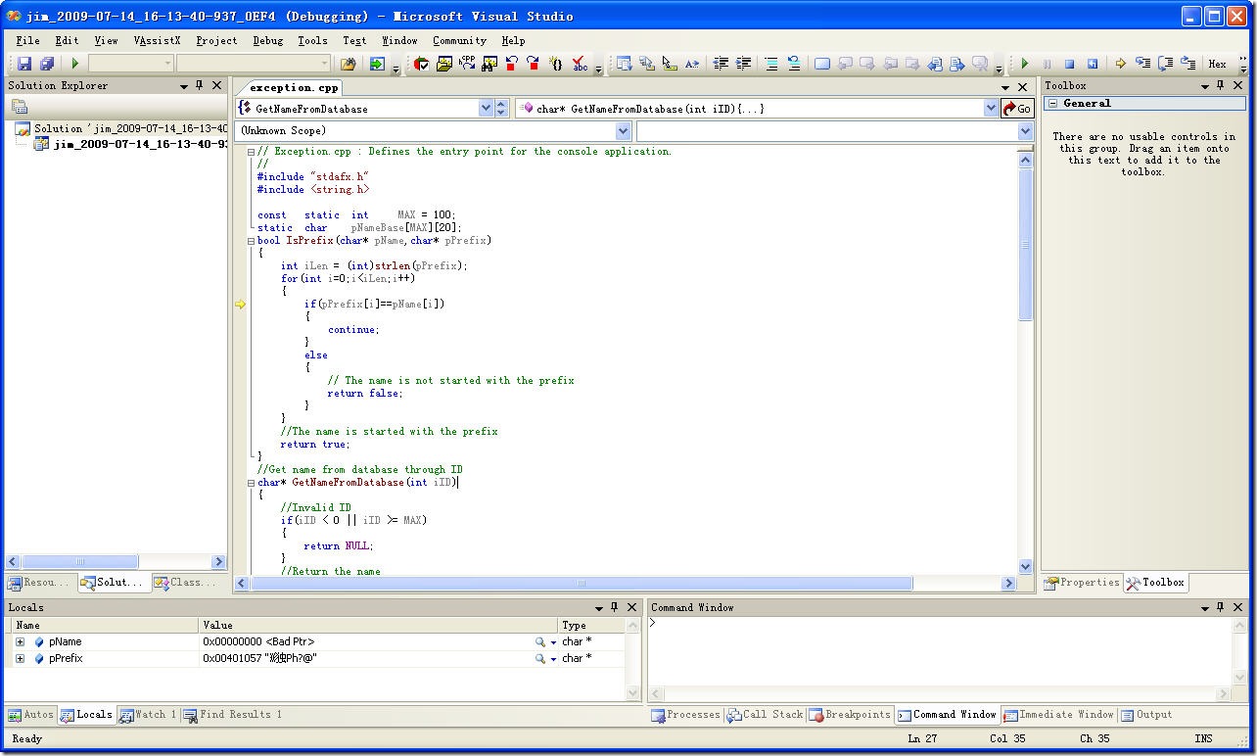Open the Debug menu

tap(267, 40)
